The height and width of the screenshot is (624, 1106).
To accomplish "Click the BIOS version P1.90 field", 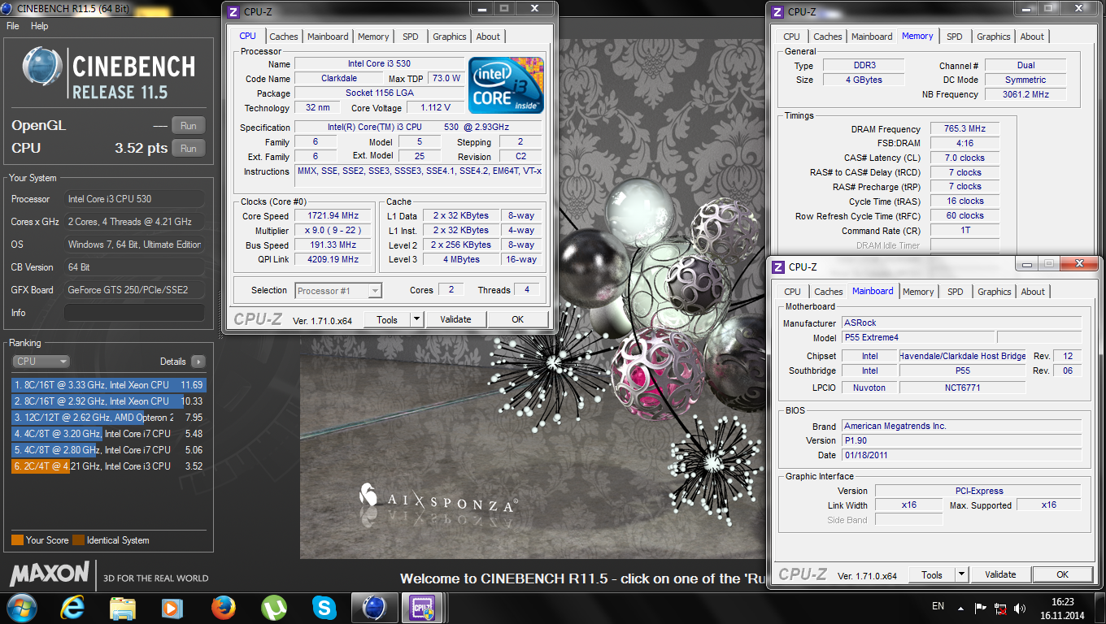I will click(x=961, y=440).
